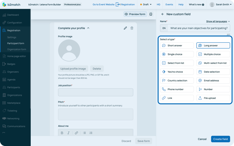Choose the Single choice field type

click(x=177, y=54)
